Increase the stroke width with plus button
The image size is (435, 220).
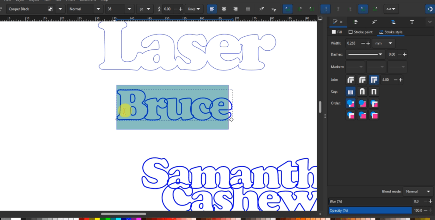368,43
